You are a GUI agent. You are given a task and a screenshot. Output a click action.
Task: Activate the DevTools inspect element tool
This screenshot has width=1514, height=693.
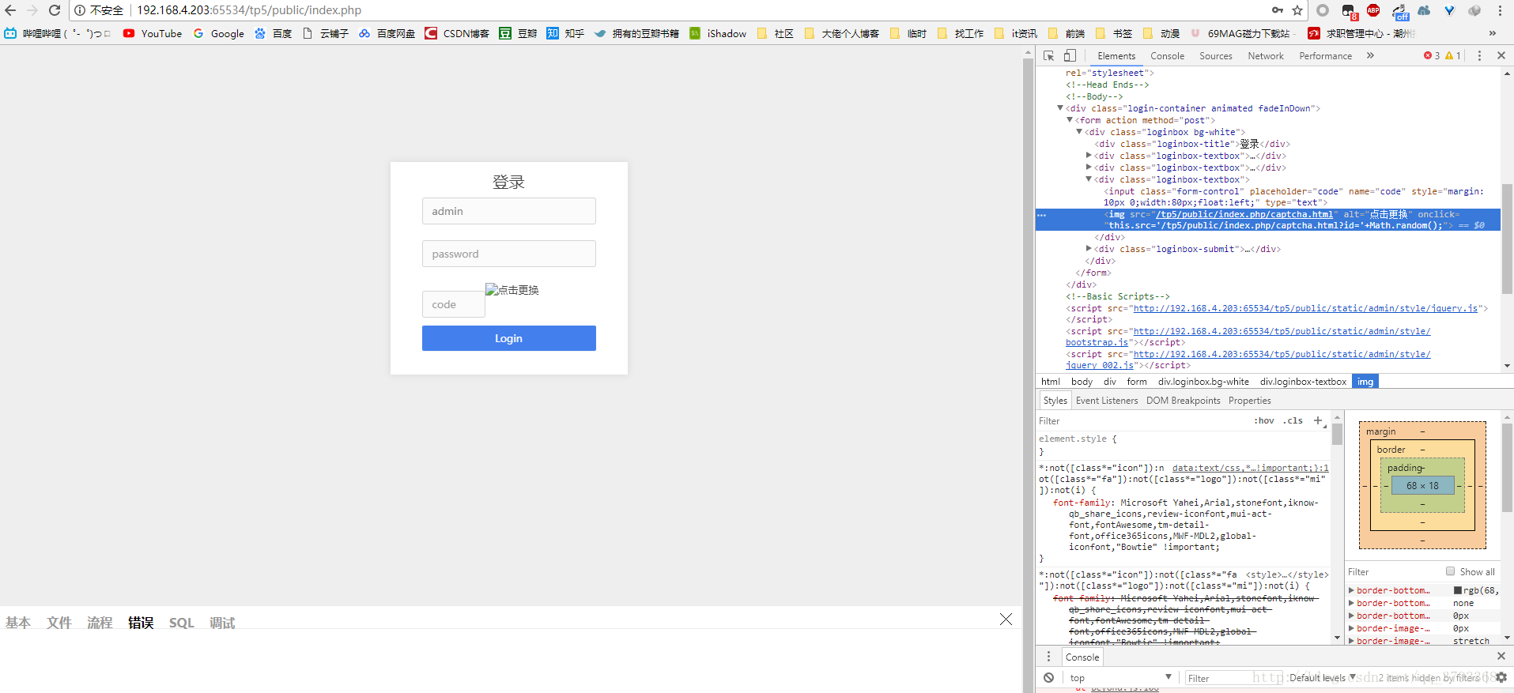(1048, 55)
